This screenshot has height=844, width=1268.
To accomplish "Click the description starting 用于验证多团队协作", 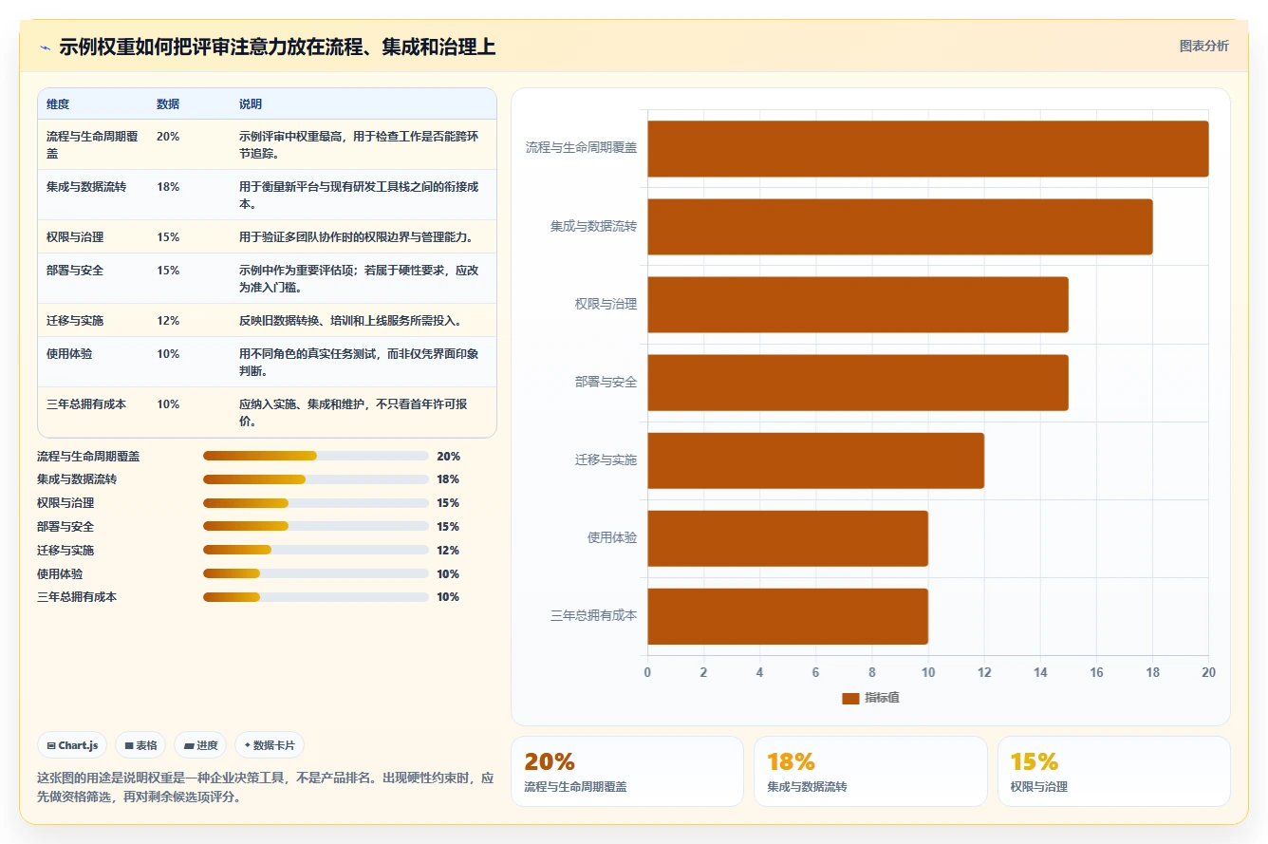I will (x=356, y=237).
